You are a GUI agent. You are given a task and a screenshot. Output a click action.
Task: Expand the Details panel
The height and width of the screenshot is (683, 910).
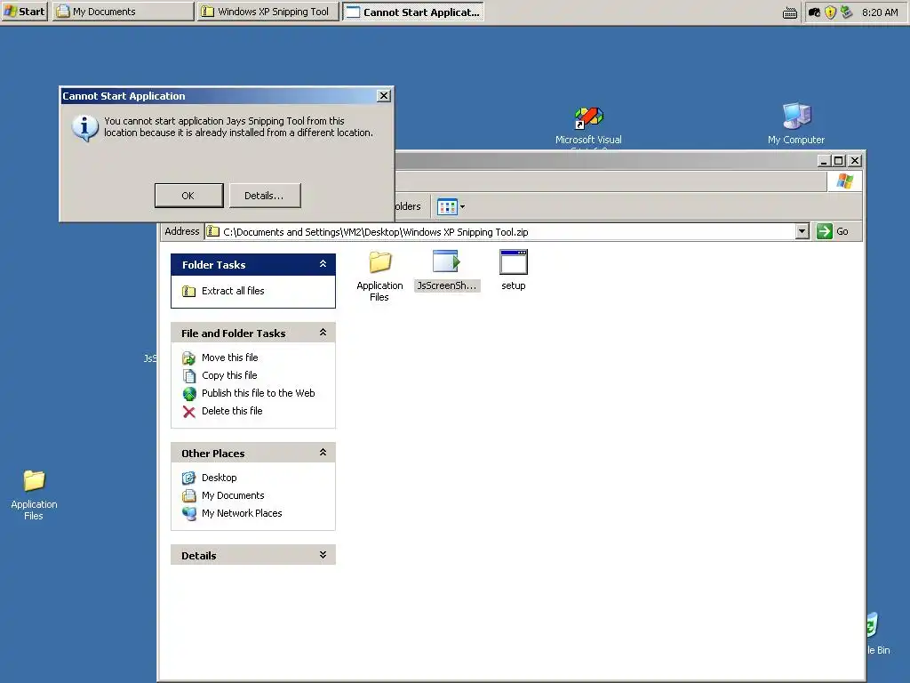[x=323, y=555]
